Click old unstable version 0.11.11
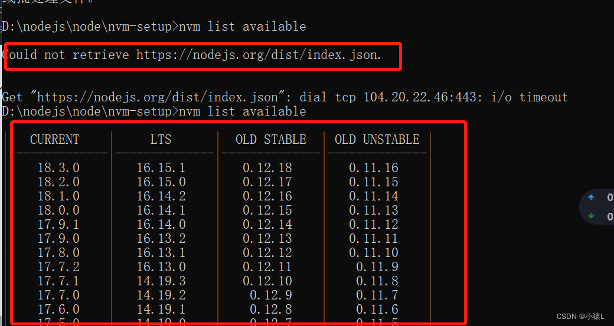614x326 pixels. pyautogui.click(x=374, y=238)
